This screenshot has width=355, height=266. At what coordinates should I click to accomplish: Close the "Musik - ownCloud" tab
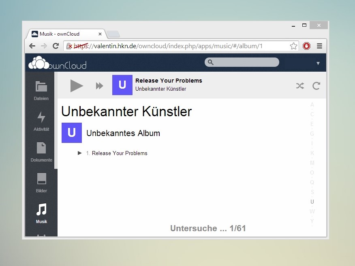coord(100,34)
